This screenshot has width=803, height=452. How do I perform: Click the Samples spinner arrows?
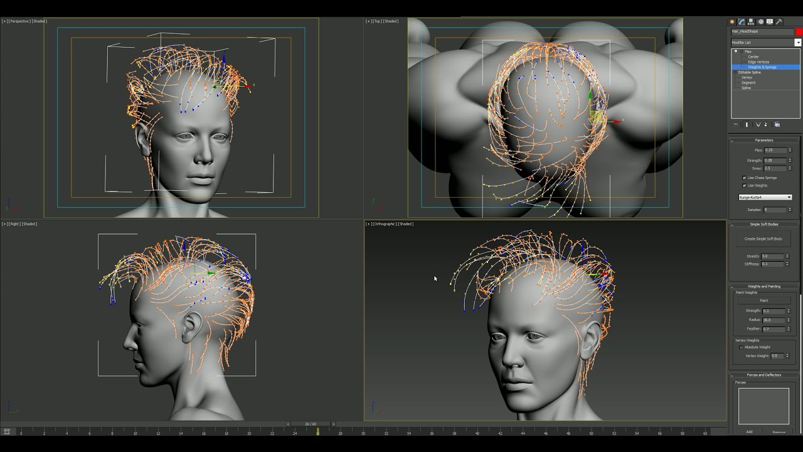tap(790, 210)
